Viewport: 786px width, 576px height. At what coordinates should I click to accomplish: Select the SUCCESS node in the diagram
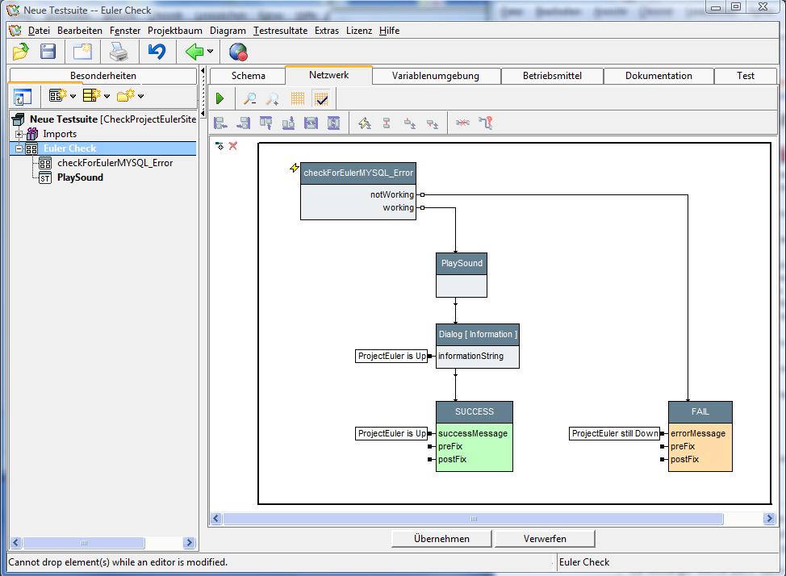(x=474, y=411)
